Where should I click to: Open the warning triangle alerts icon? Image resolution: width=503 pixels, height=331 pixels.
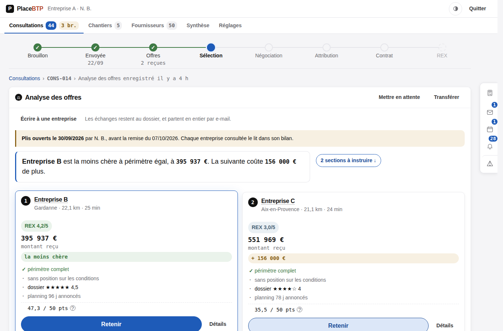(x=490, y=164)
